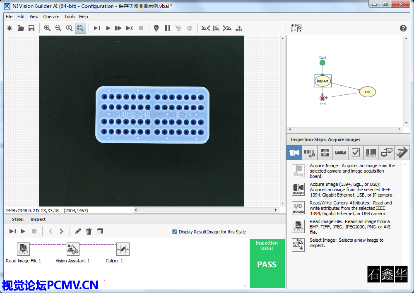Delete selected step with trash icon

click(89, 231)
